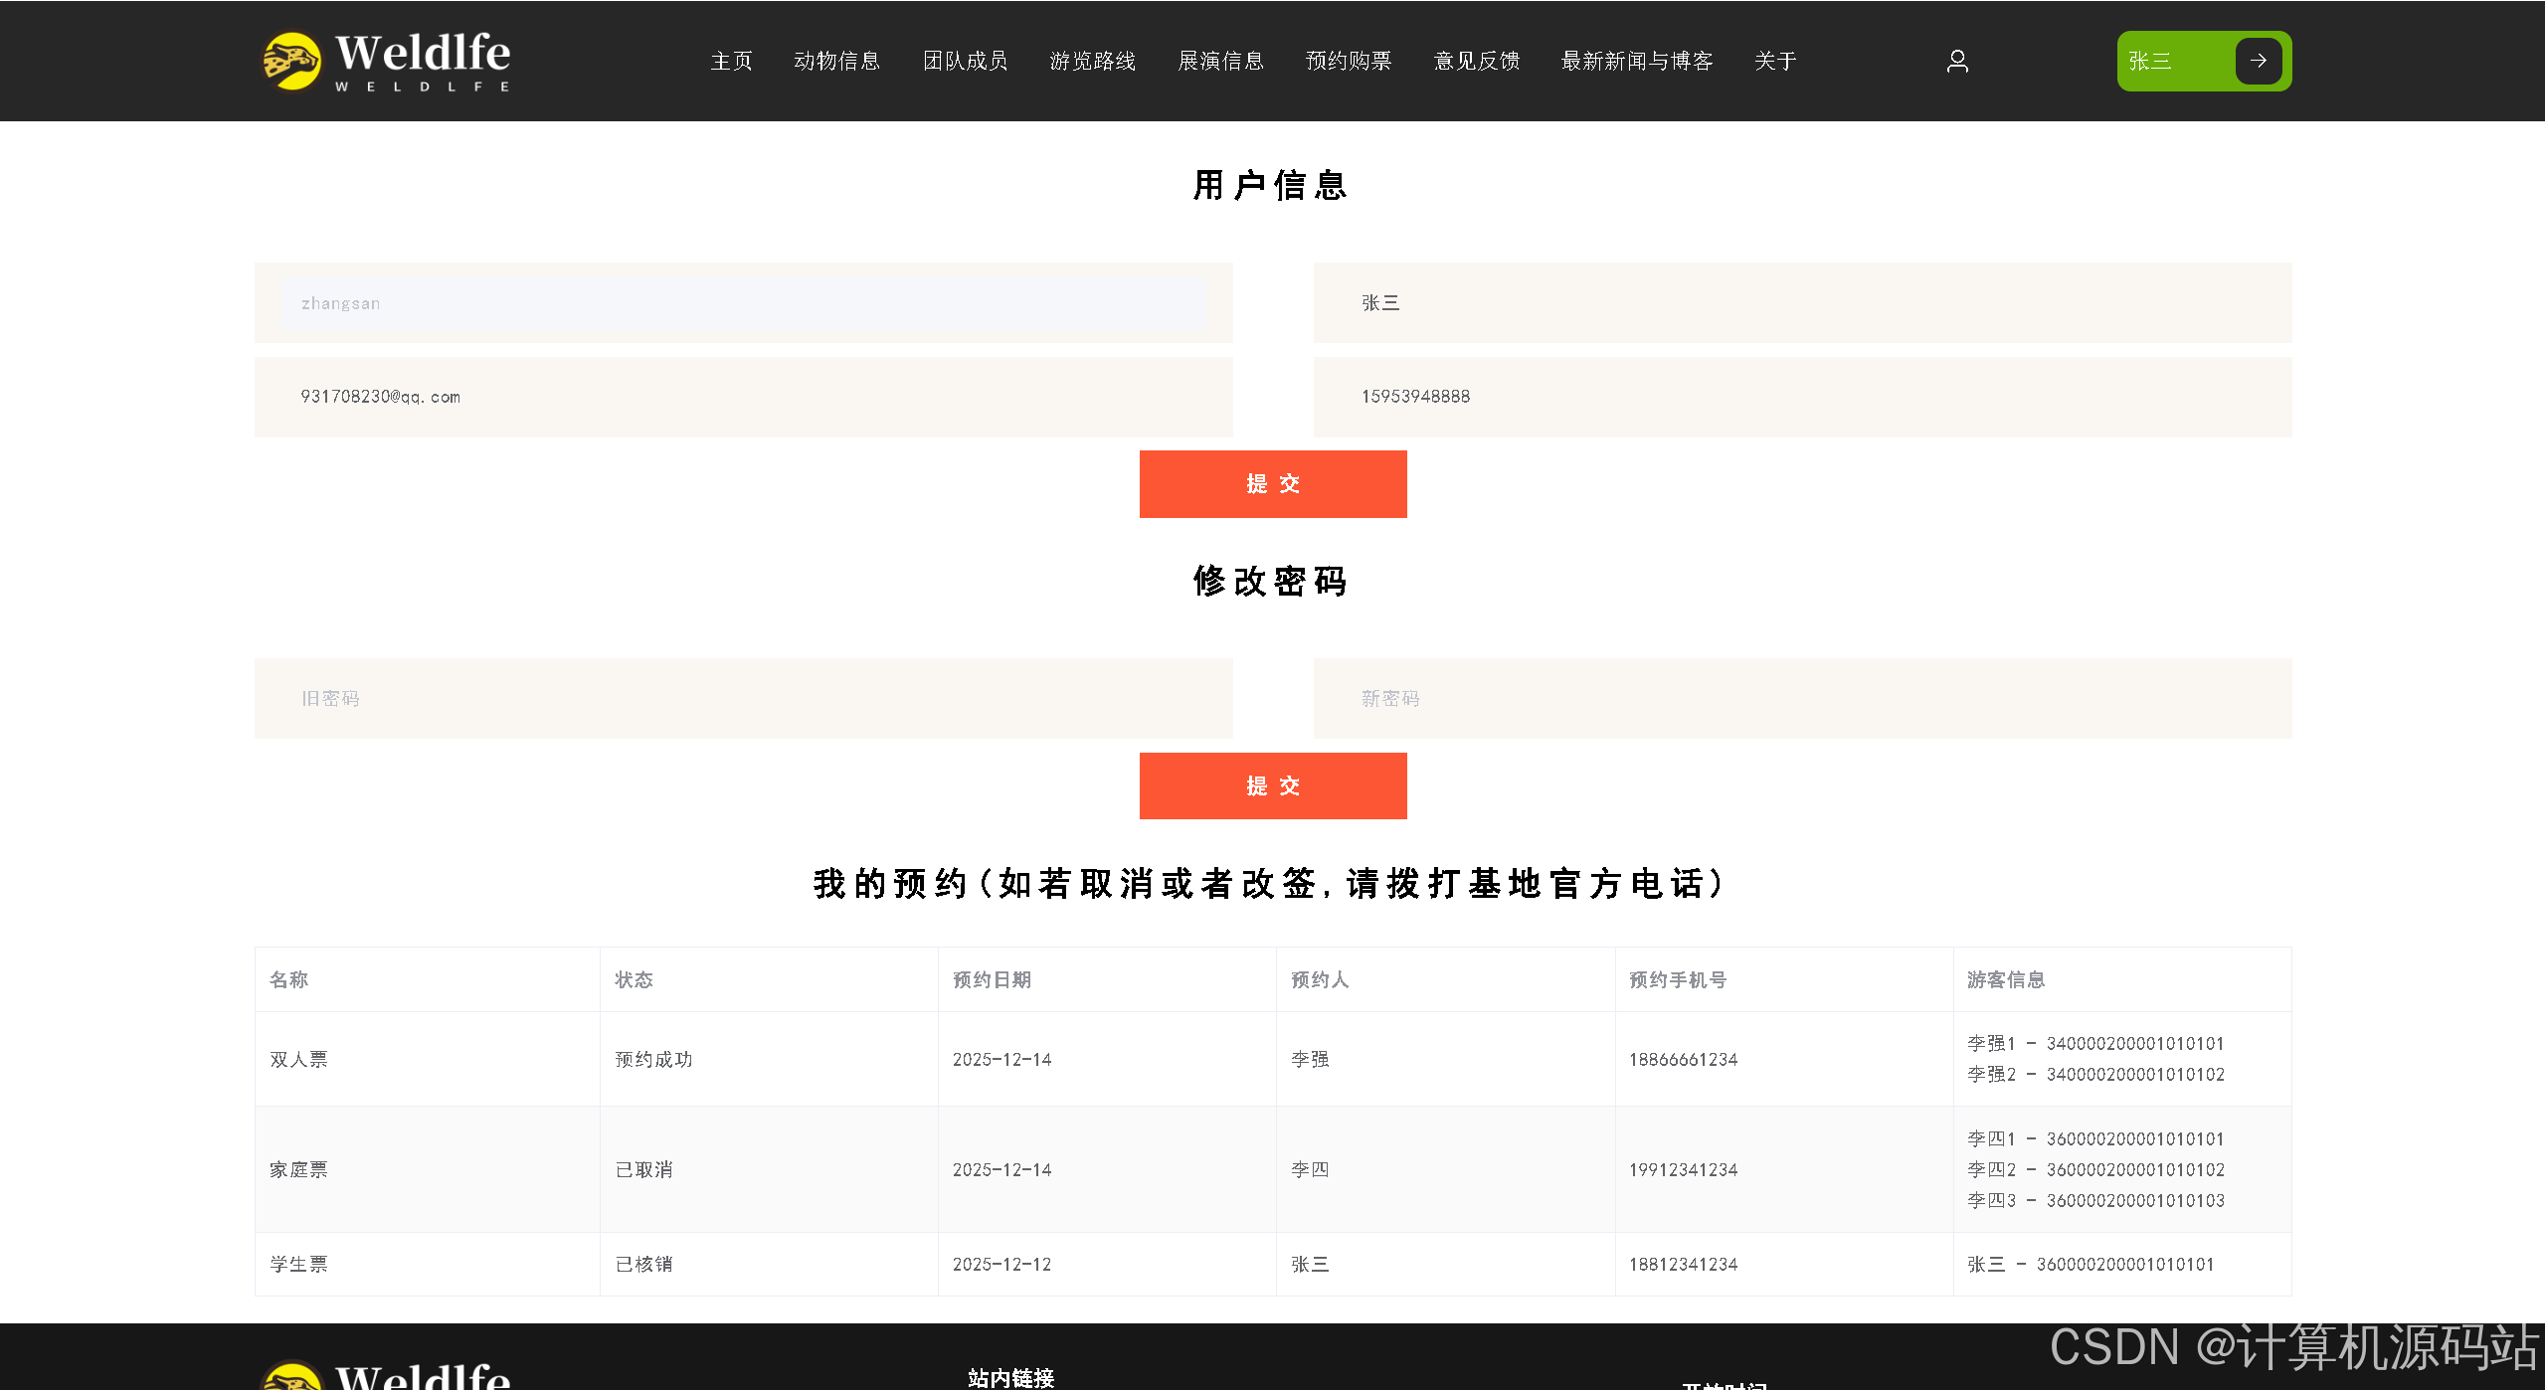Click visitor entry 张三 - 360000200001010101
2545x1390 pixels.
click(x=2091, y=1264)
